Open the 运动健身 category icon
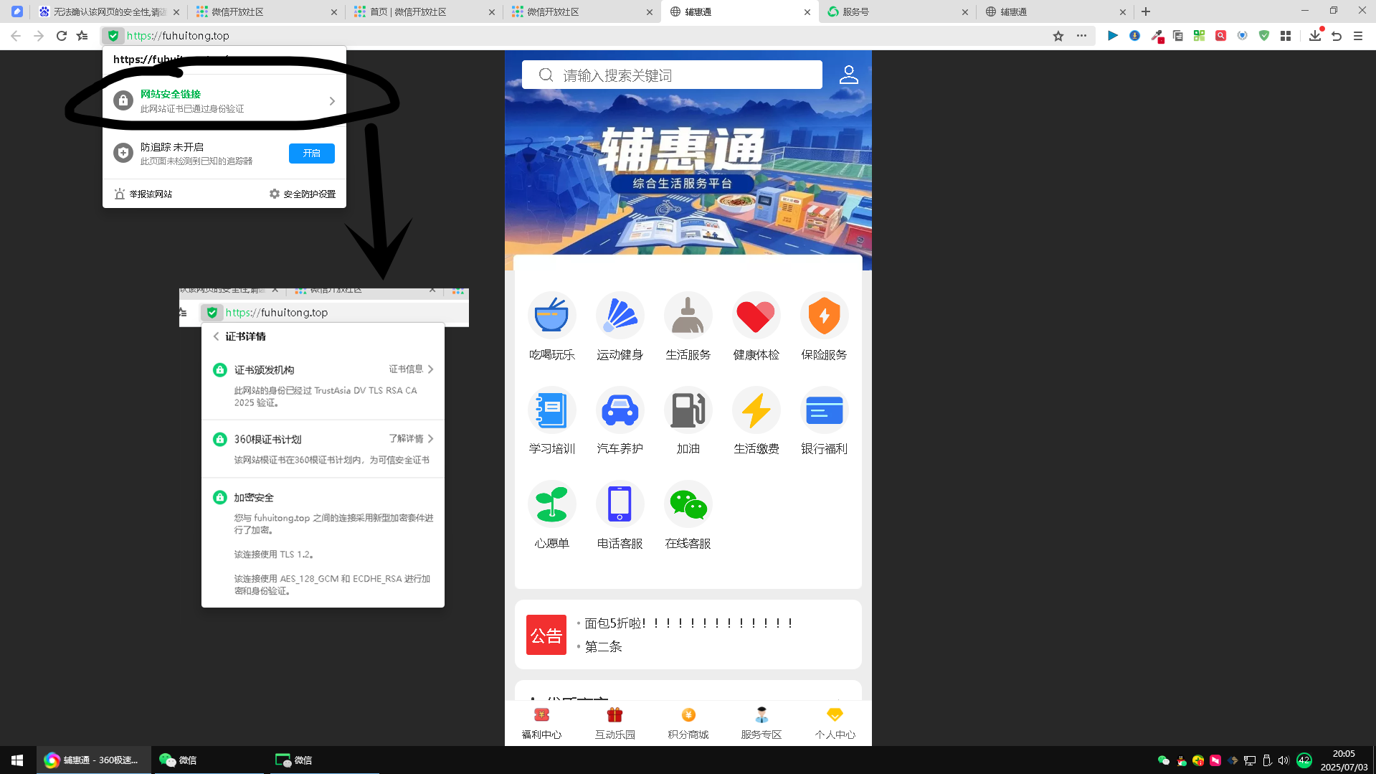1376x774 pixels. 620,316
